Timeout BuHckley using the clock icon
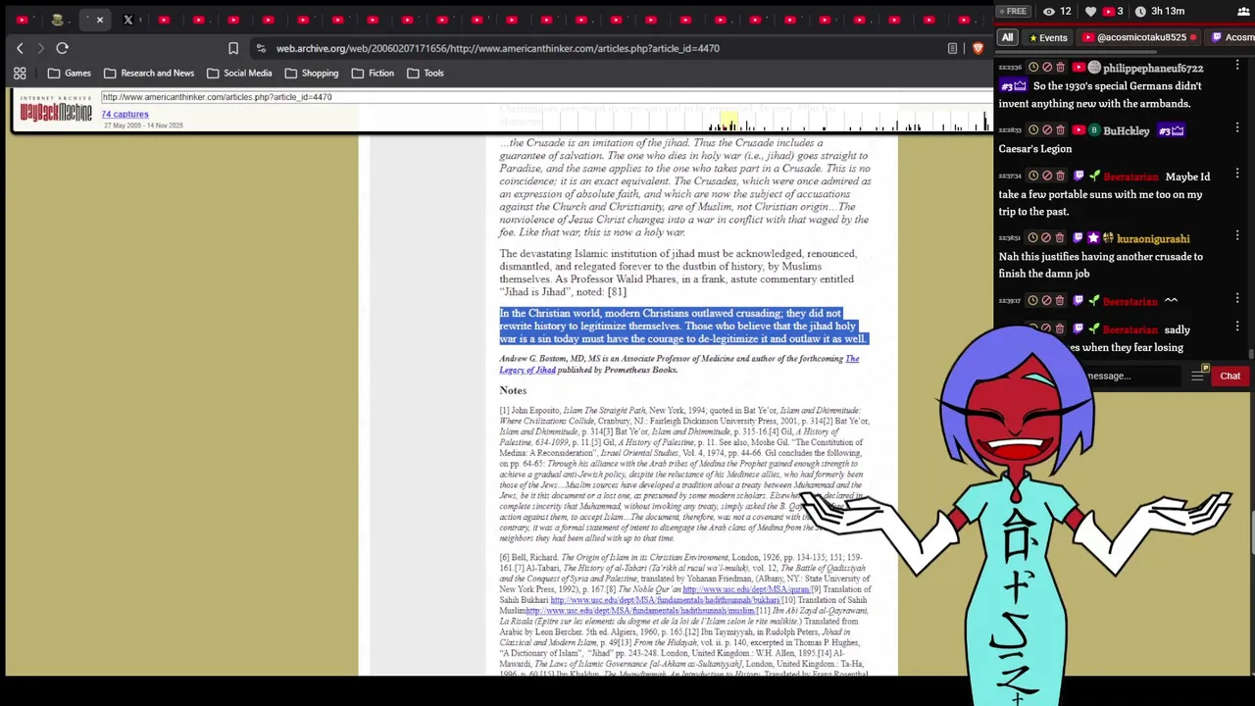1255x706 pixels. pyautogui.click(x=1032, y=130)
